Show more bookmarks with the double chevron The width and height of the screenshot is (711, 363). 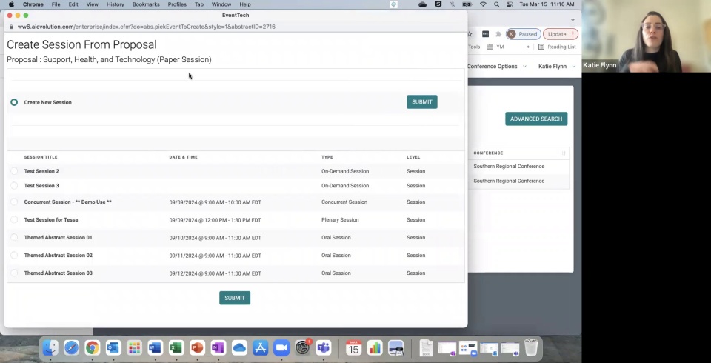pyautogui.click(x=528, y=47)
